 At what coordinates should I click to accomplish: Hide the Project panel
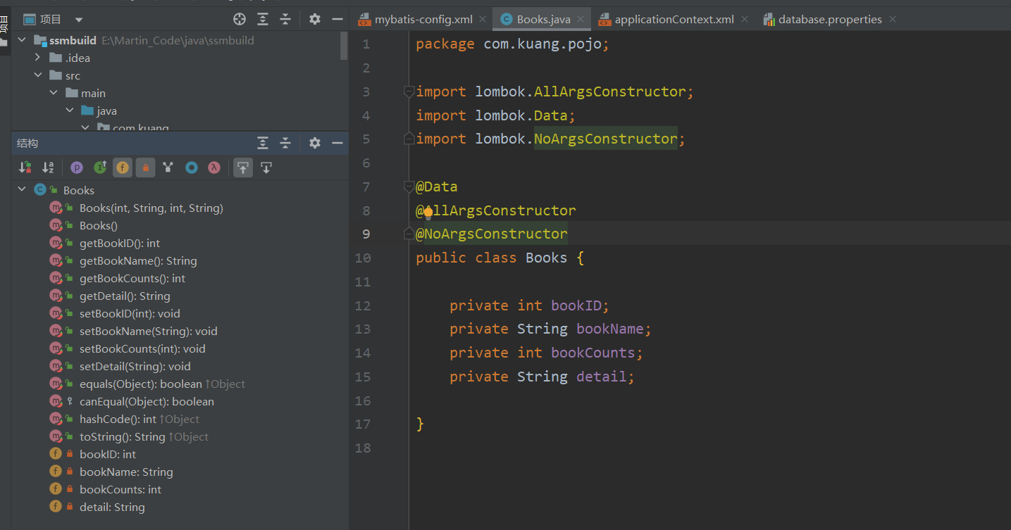(x=337, y=19)
